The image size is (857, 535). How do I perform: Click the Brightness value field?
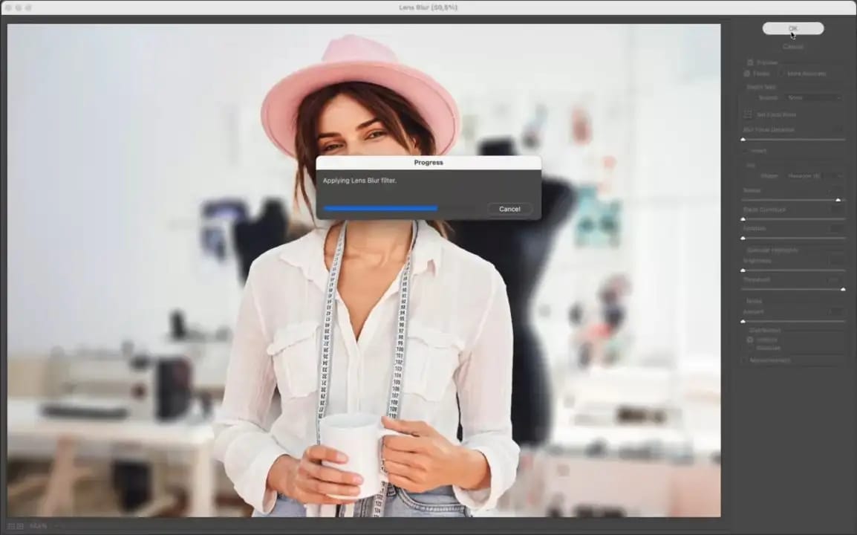pos(836,261)
